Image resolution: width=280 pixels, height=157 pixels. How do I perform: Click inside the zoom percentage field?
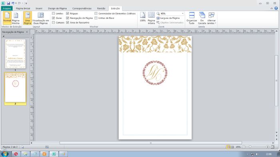point(170,14)
